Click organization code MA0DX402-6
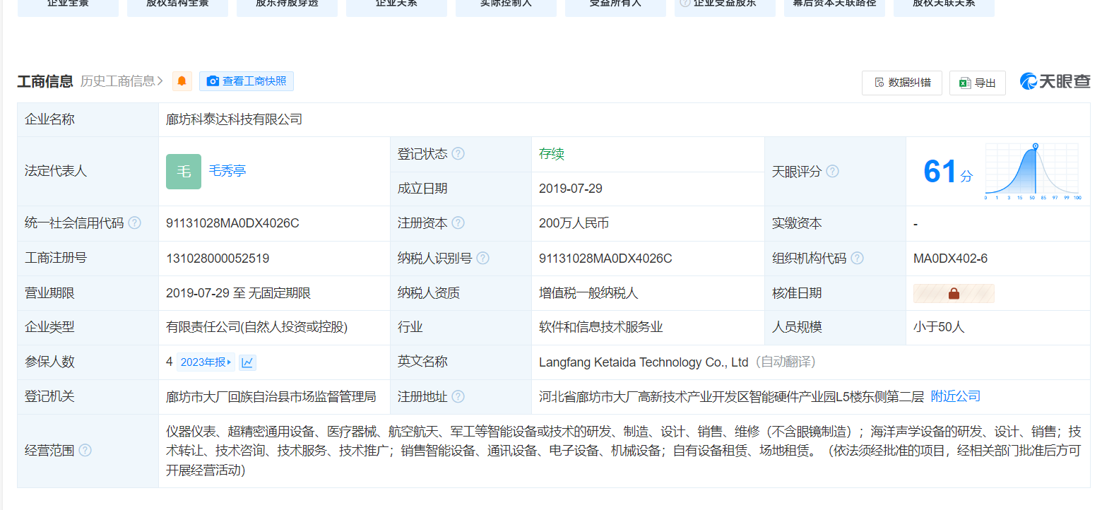The height and width of the screenshot is (510, 1102). [x=951, y=258]
